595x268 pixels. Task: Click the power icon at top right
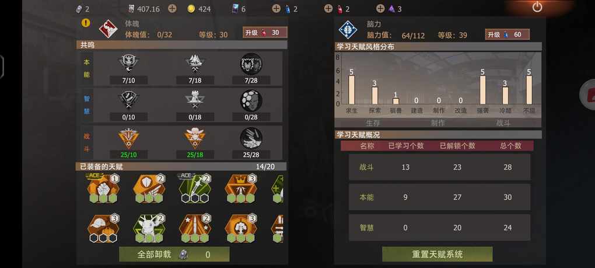click(537, 7)
